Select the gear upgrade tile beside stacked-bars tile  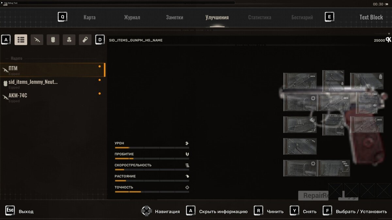300,168
